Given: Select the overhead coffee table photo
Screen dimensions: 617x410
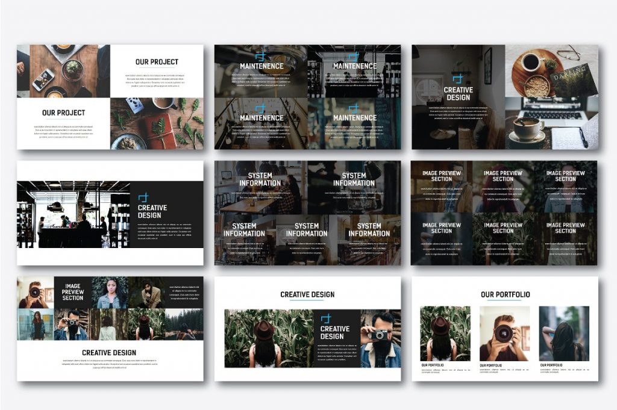Looking at the screenshot, I should [x=63, y=70].
